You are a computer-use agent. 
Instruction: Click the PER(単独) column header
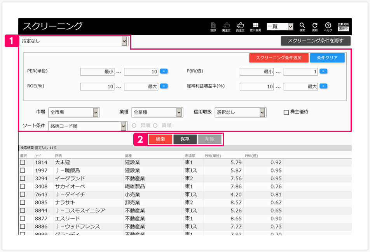click(213, 156)
